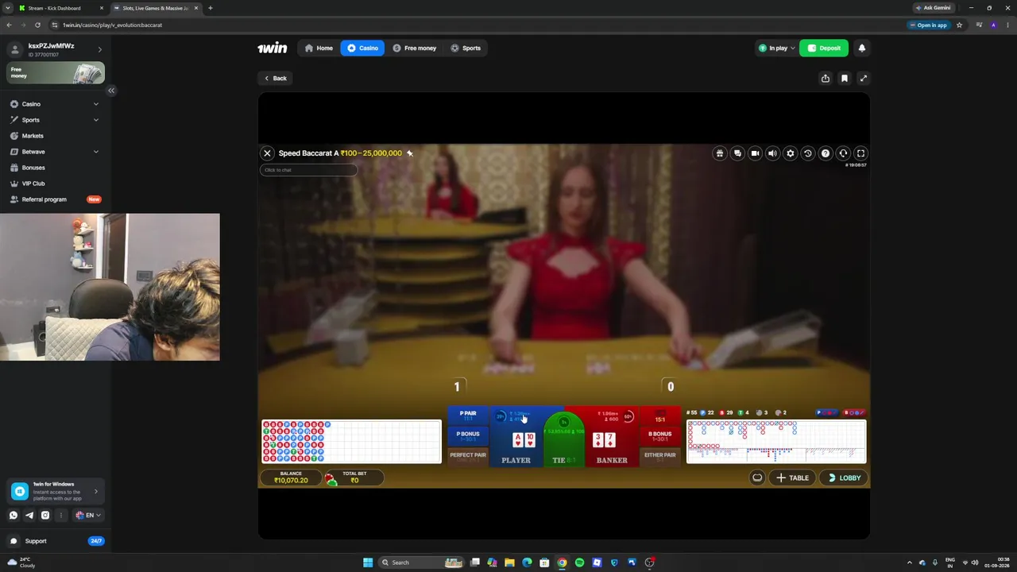1017x572 pixels.
Task: Switch to the Stream - Kick Dashboard tab
Action: tap(60, 8)
